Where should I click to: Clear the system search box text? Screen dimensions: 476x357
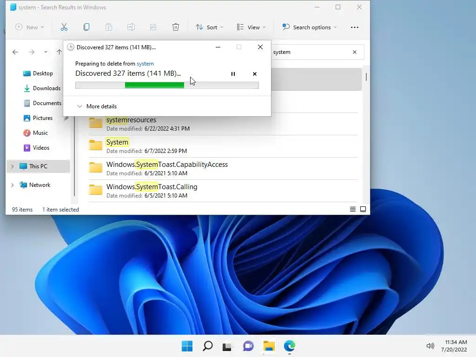pyautogui.click(x=355, y=52)
